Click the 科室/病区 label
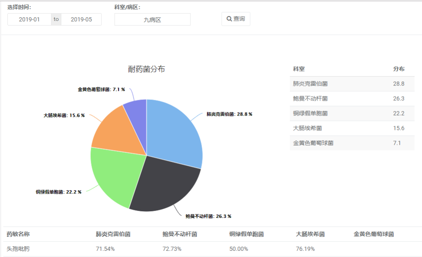 [x=127, y=7]
